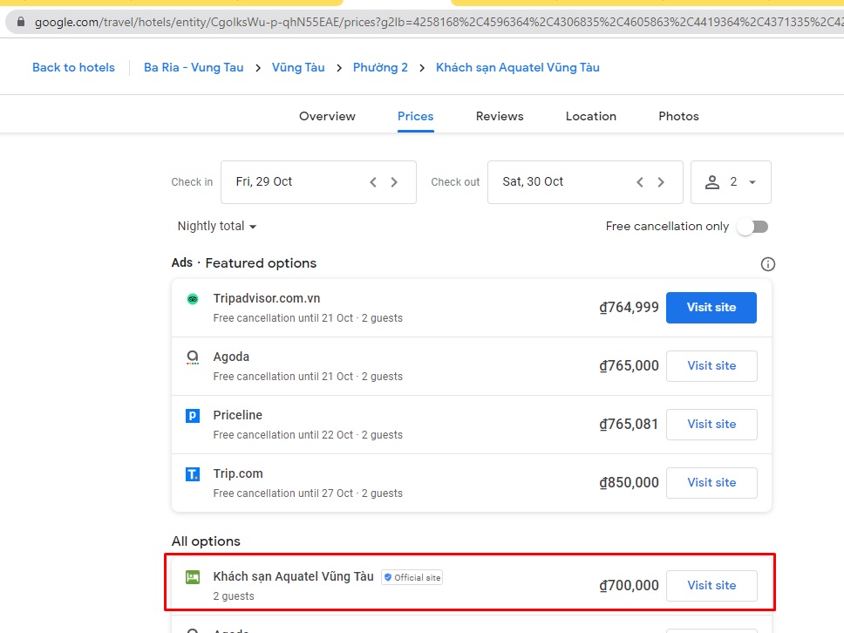Switch to the Location tab

(590, 116)
